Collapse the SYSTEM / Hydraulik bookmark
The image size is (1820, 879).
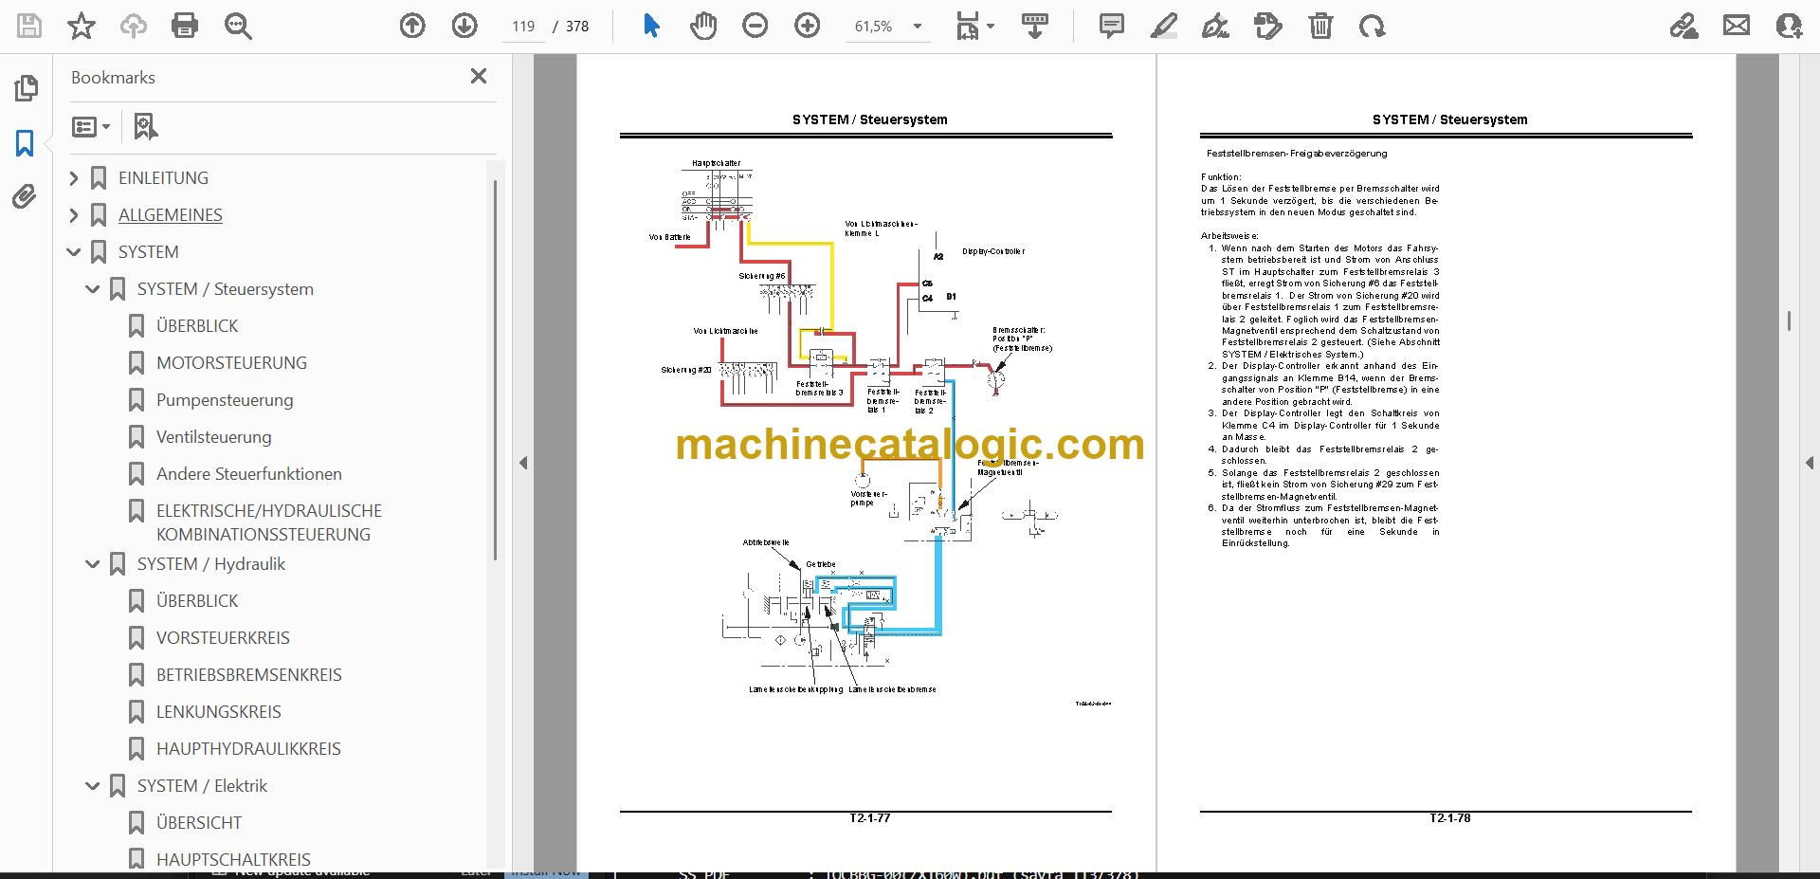point(93,564)
